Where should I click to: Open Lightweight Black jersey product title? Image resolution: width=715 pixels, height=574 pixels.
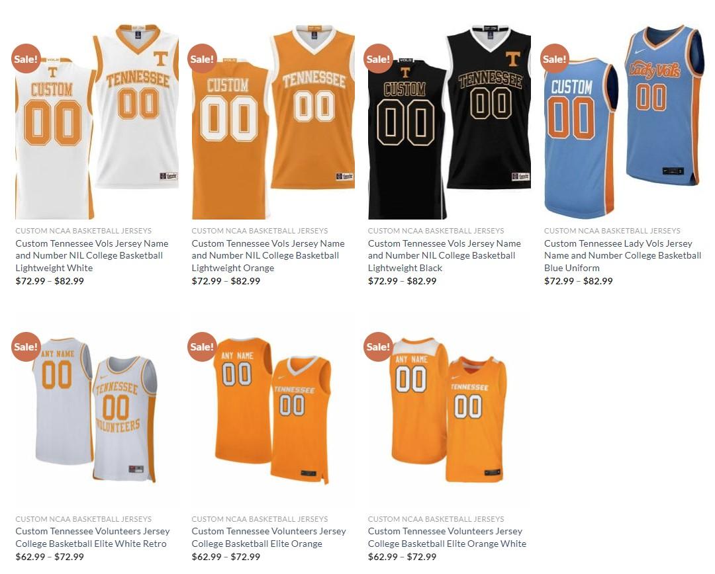click(445, 255)
